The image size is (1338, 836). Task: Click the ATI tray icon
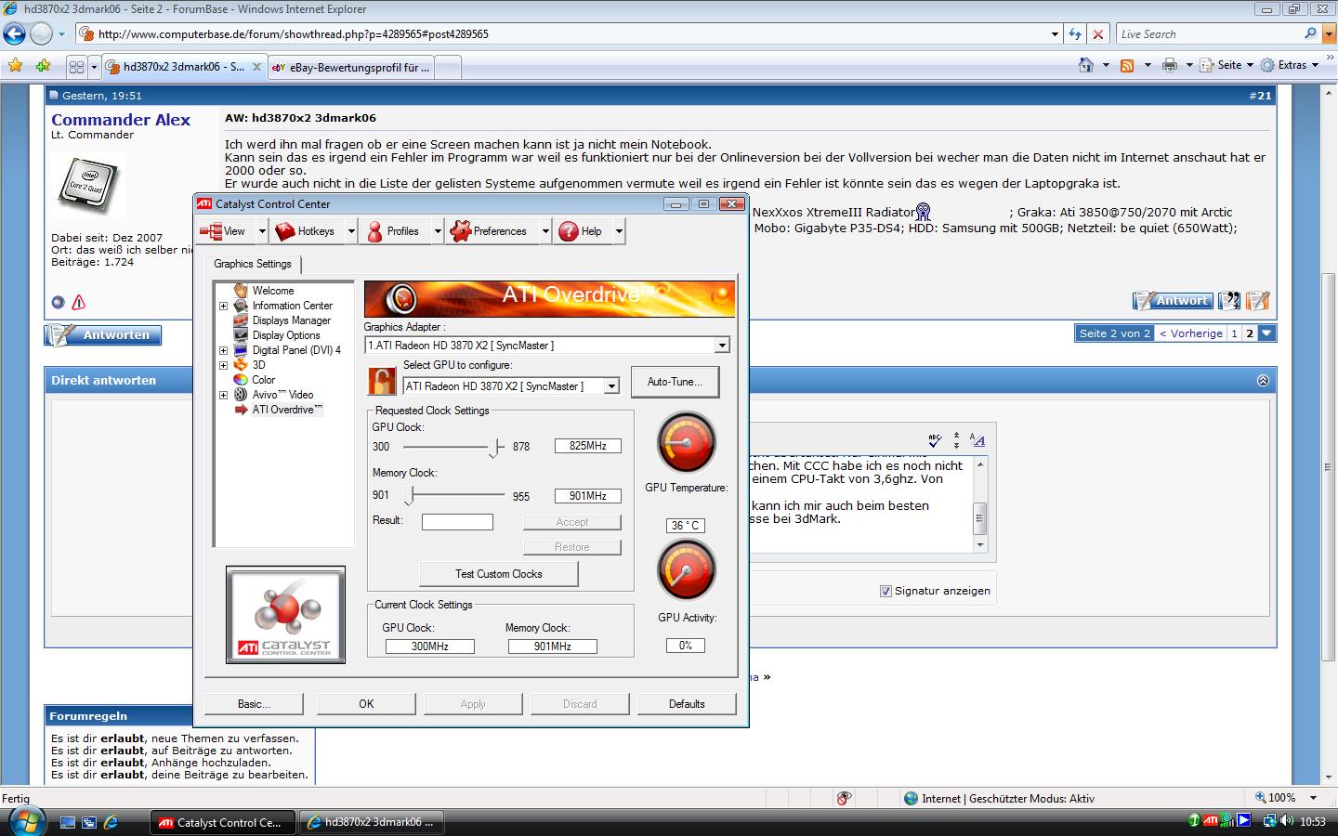(1210, 821)
